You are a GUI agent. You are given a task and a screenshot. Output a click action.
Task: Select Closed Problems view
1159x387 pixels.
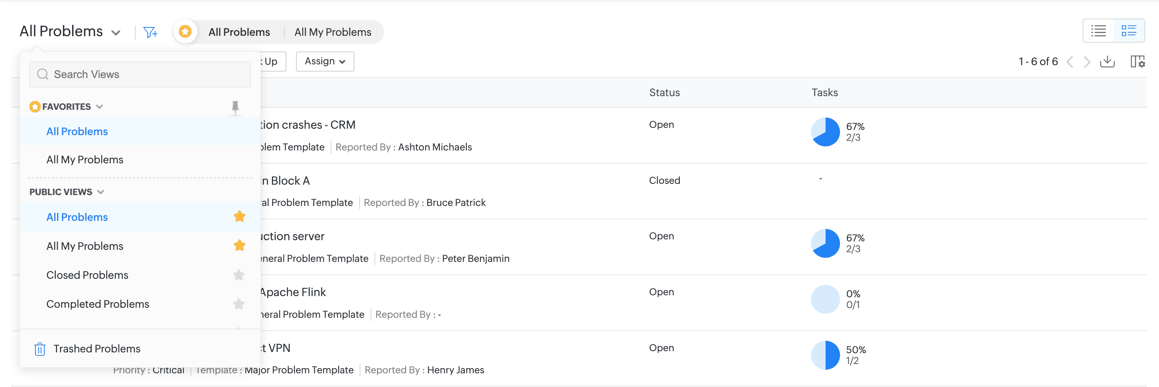pos(87,275)
